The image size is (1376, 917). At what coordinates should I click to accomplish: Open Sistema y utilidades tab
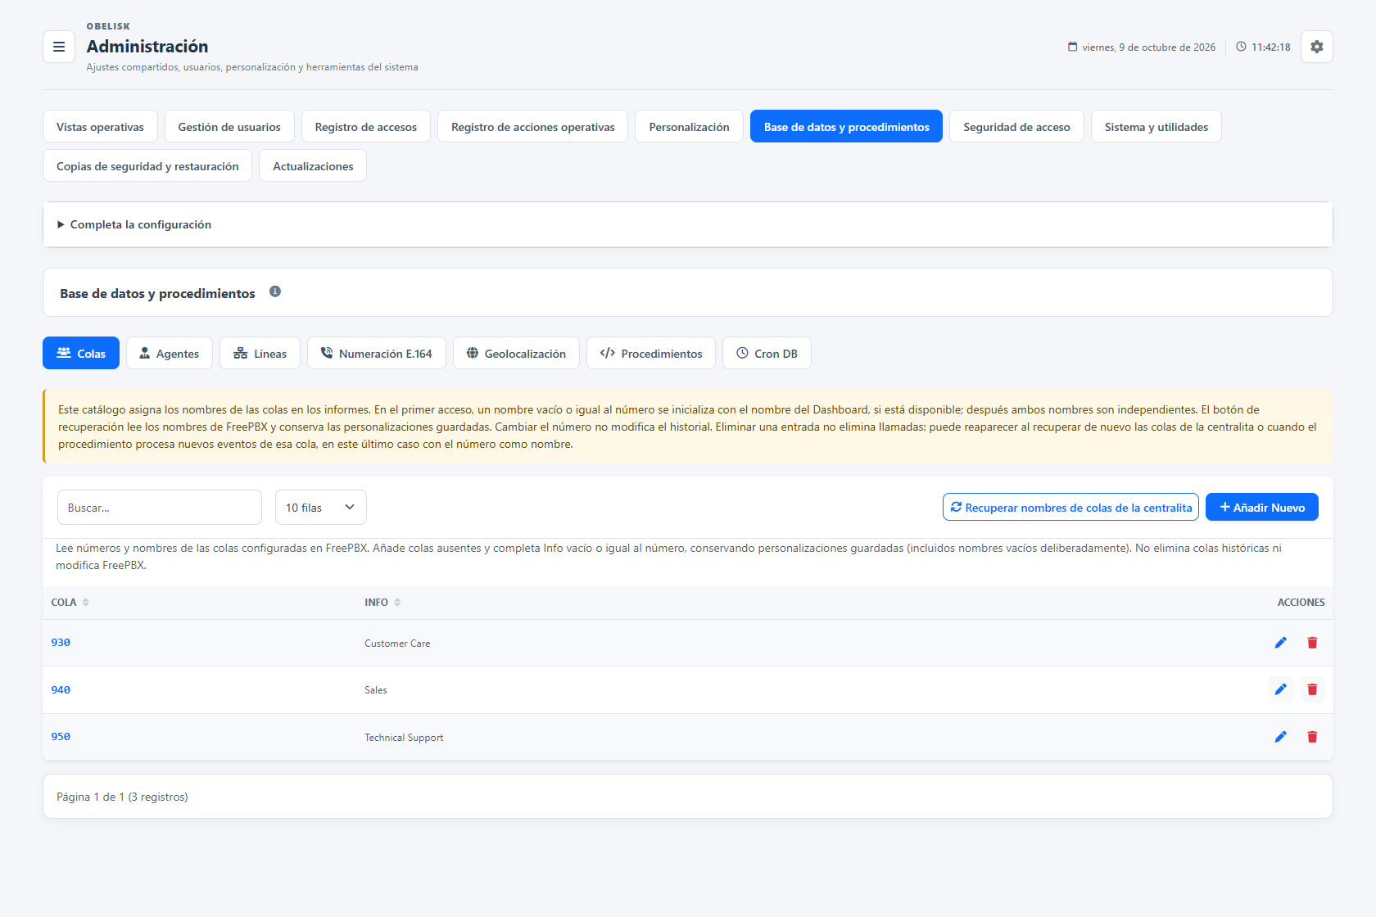1156,127
